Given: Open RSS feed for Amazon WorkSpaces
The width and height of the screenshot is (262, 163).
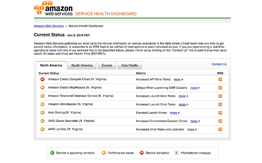Looking at the screenshot, I should 220,104.
